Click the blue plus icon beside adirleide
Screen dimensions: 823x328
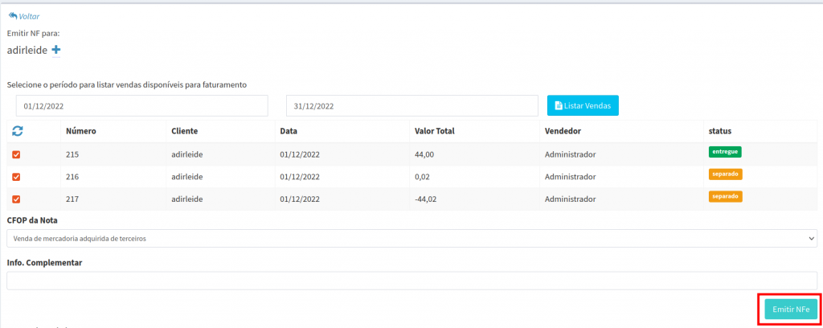56,51
